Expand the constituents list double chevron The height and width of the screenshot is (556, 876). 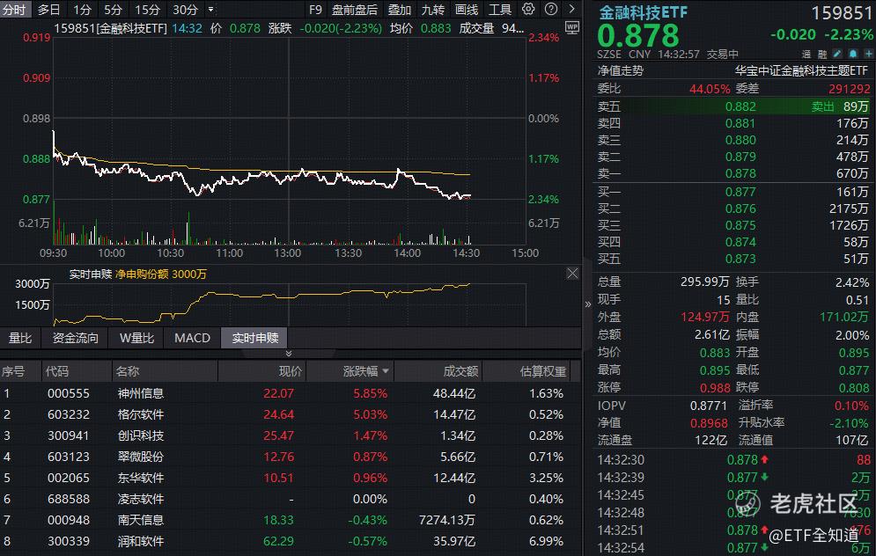289,354
